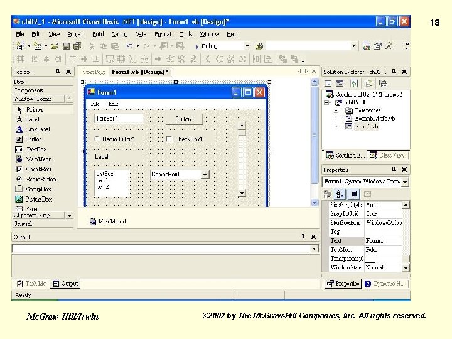Click the TextBox1 field on the form

pyautogui.click(x=119, y=119)
